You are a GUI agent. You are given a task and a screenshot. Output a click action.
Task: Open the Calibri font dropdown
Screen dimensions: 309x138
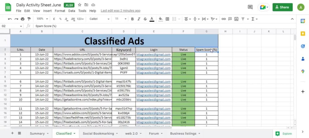point(99,19)
